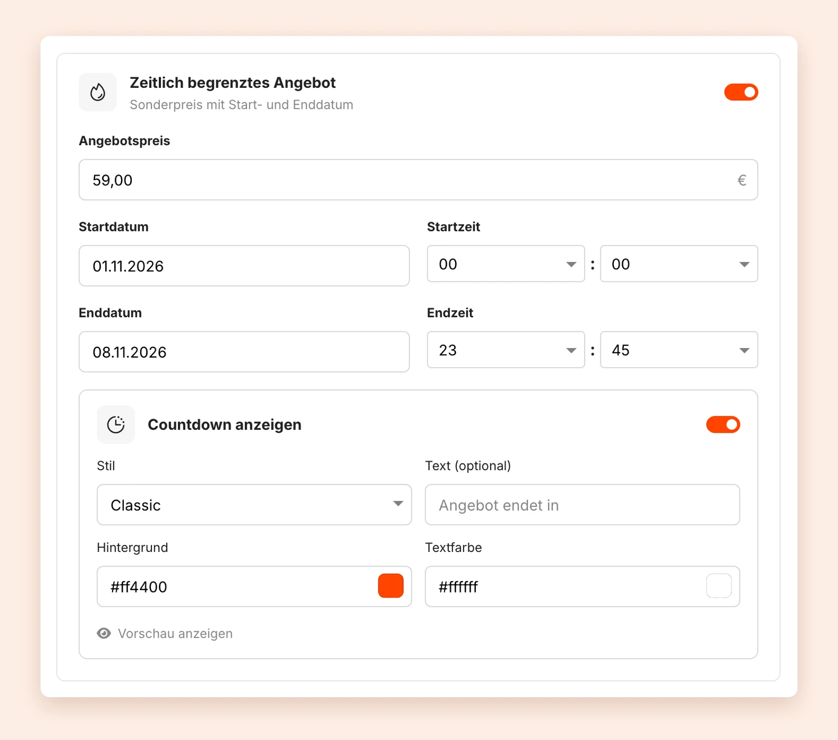838x740 pixels.
Task: Disable the Zeitlich begrenztes Angebot toggle
Action: click(x=741, y=92)
